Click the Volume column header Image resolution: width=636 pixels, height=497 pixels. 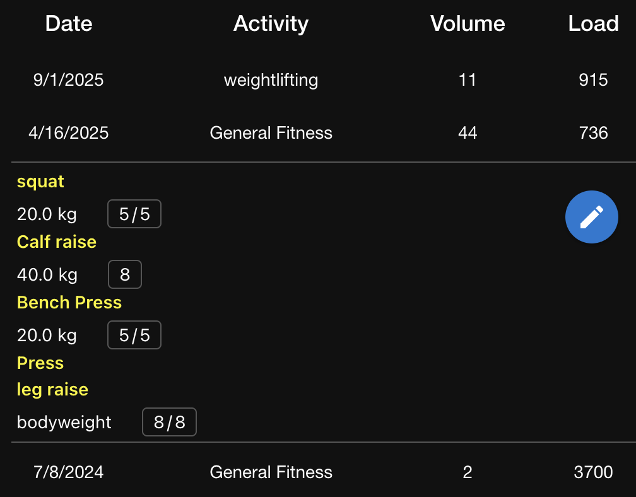[468, 24]
